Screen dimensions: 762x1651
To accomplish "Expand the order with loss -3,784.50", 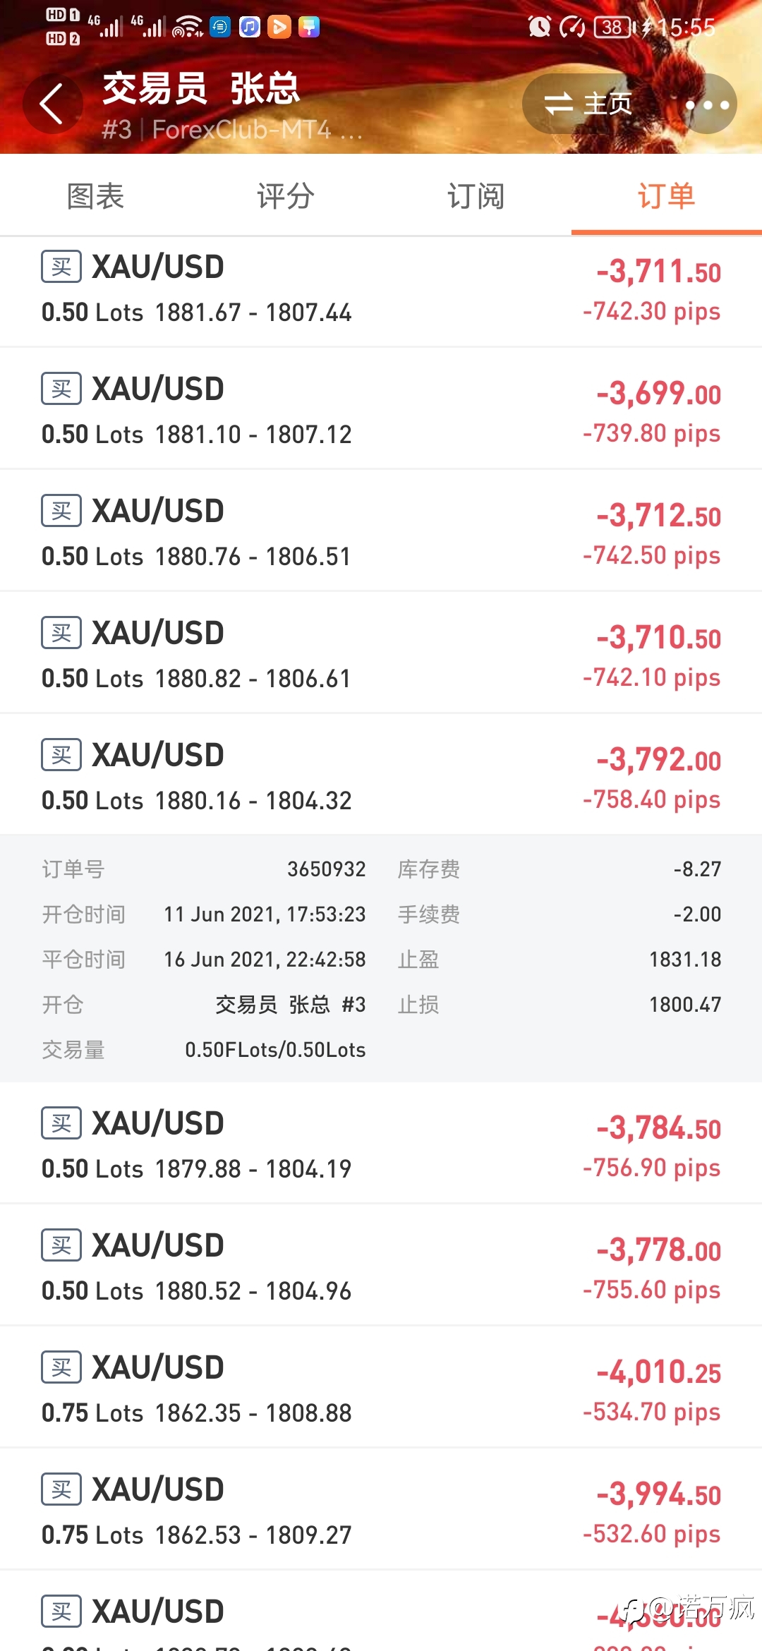I will tap(381, 1144).
